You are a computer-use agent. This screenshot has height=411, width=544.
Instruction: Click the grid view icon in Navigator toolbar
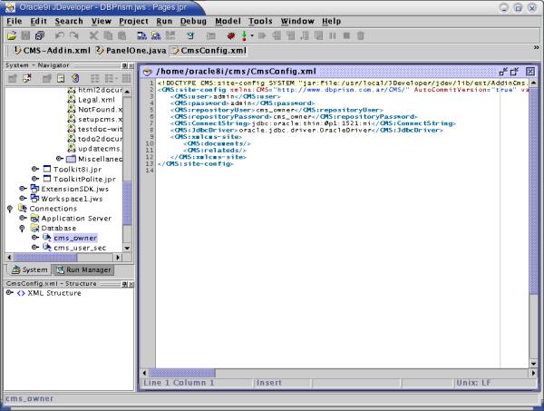(x=126, y=78)
